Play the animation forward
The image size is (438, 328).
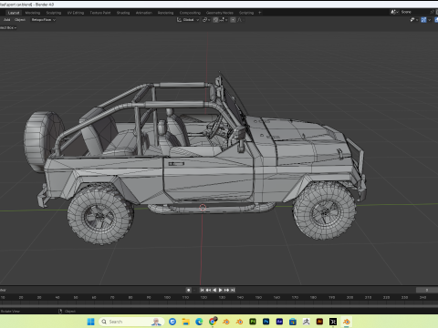(x=221, y=290)
